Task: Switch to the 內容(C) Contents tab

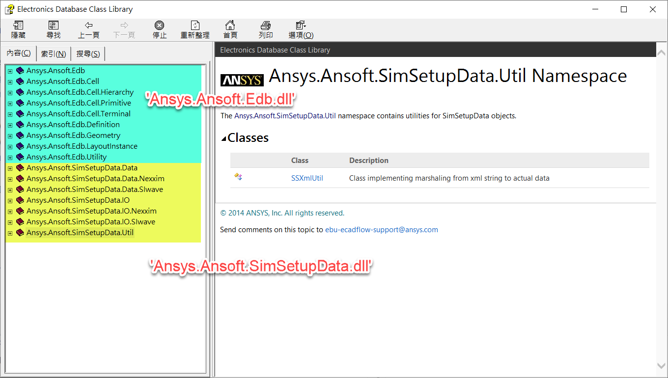Action: [19, 53]
